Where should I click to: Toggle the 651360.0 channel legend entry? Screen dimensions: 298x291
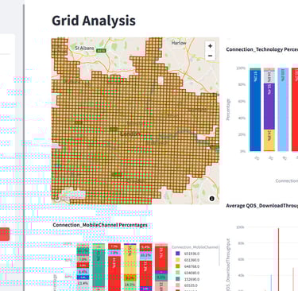click(188, 260)
